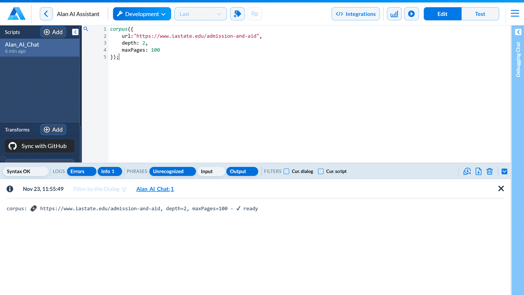Download logs using the file download icon
The width and height of the screenshot is (524, 295).
[479, 171]
